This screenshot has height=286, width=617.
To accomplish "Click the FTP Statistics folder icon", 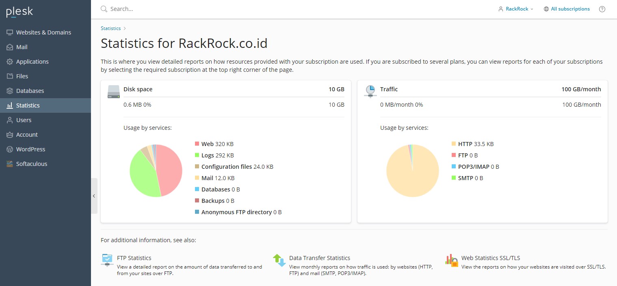I will pyautogui.click(x=107, y=260).
